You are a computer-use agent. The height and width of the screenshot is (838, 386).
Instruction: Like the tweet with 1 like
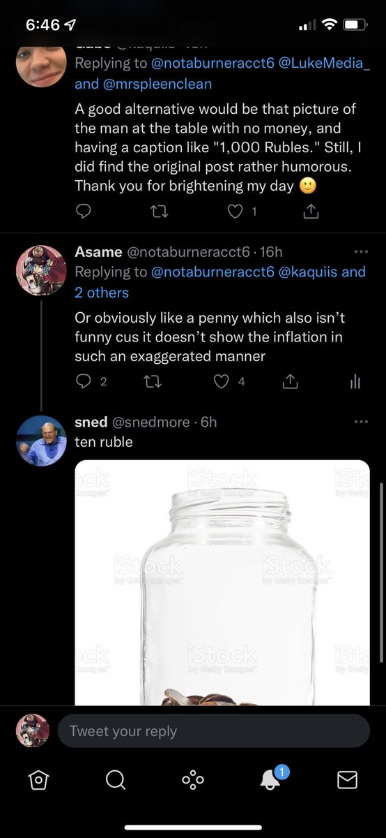(x=236, y=211)
